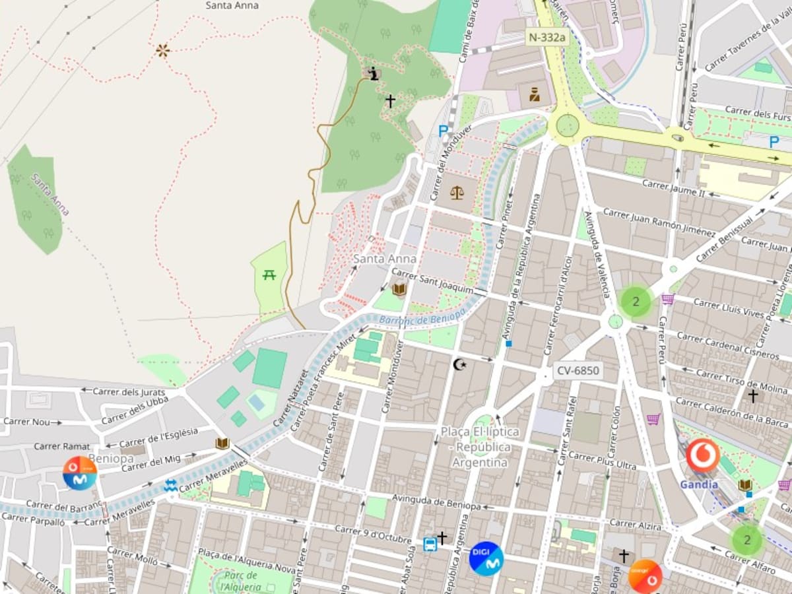Select the library icon near Santa Anna label
This screenshot has height=594, width=792.
(x=399, y=289)
